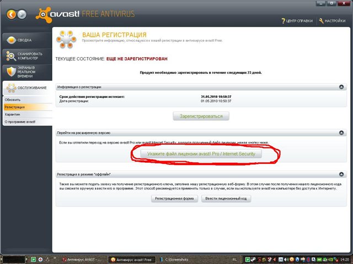
Task: Close the avast! window
Action: point(344,3)
